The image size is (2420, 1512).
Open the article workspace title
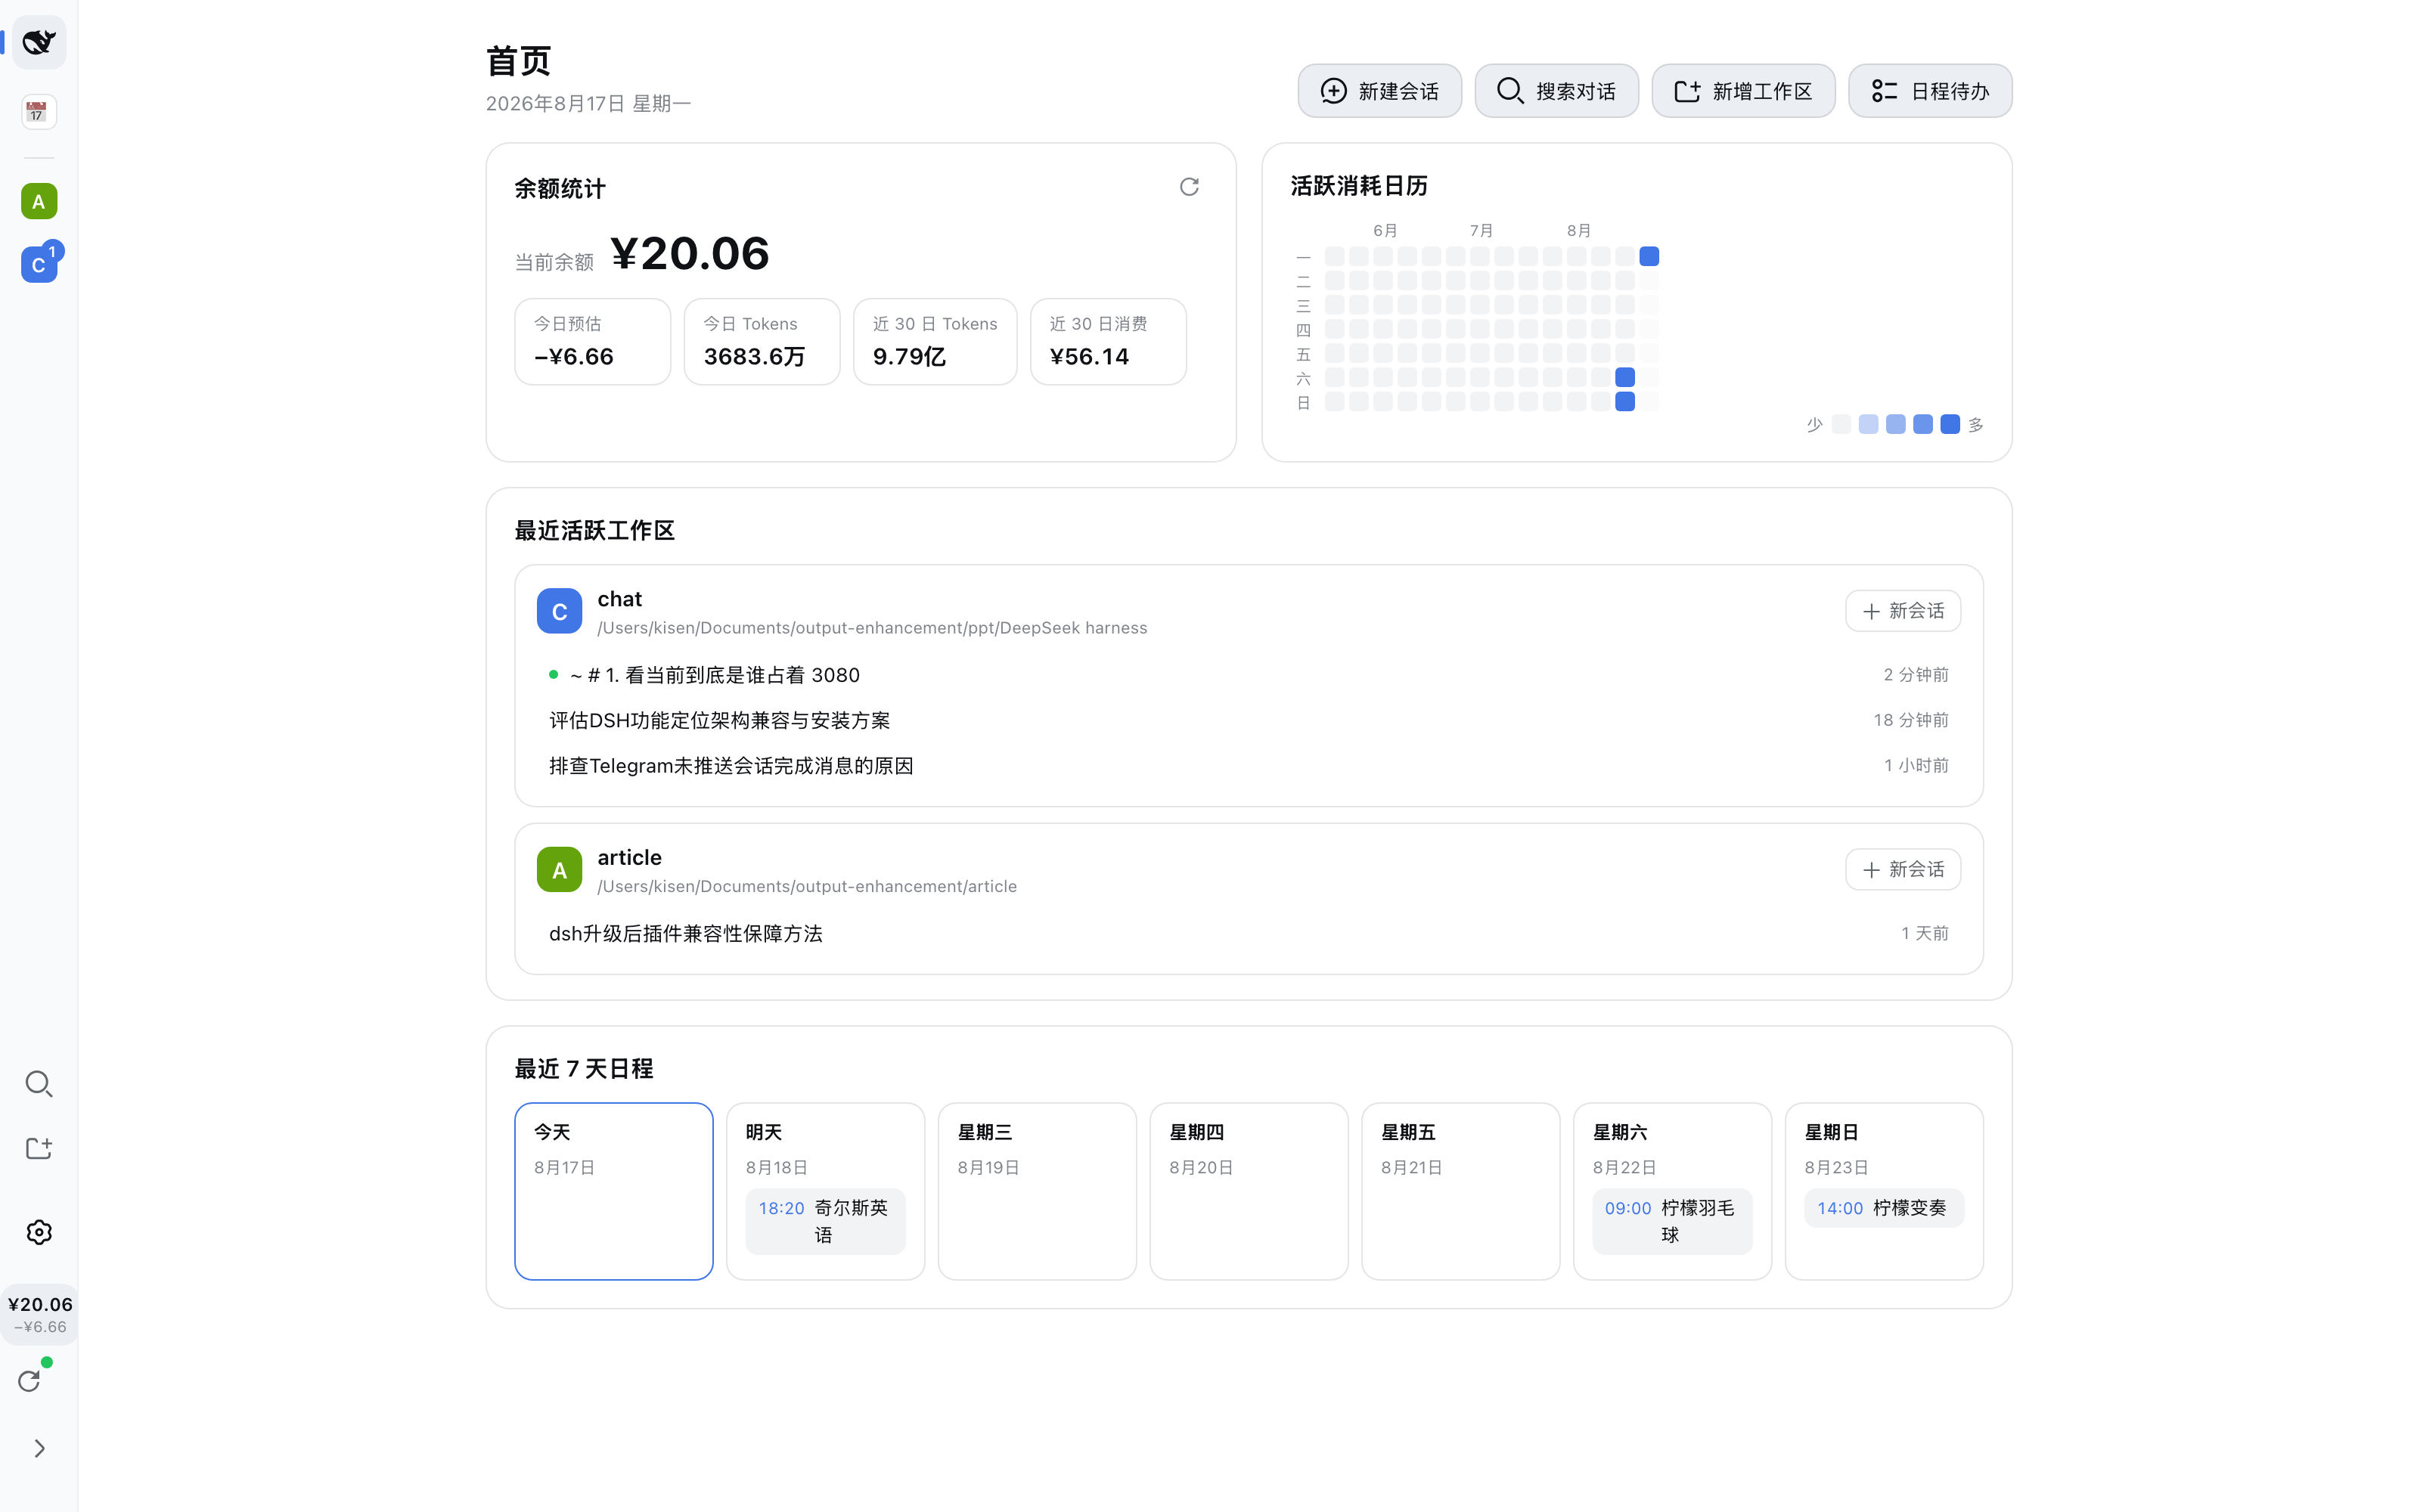pos(629,857)
